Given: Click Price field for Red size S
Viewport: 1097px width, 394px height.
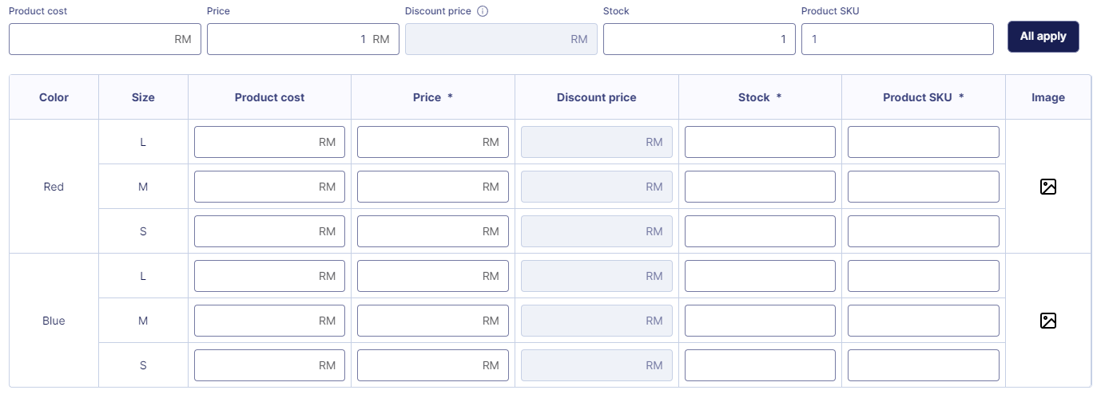Looking at the screenshot, I should point(419,231).
